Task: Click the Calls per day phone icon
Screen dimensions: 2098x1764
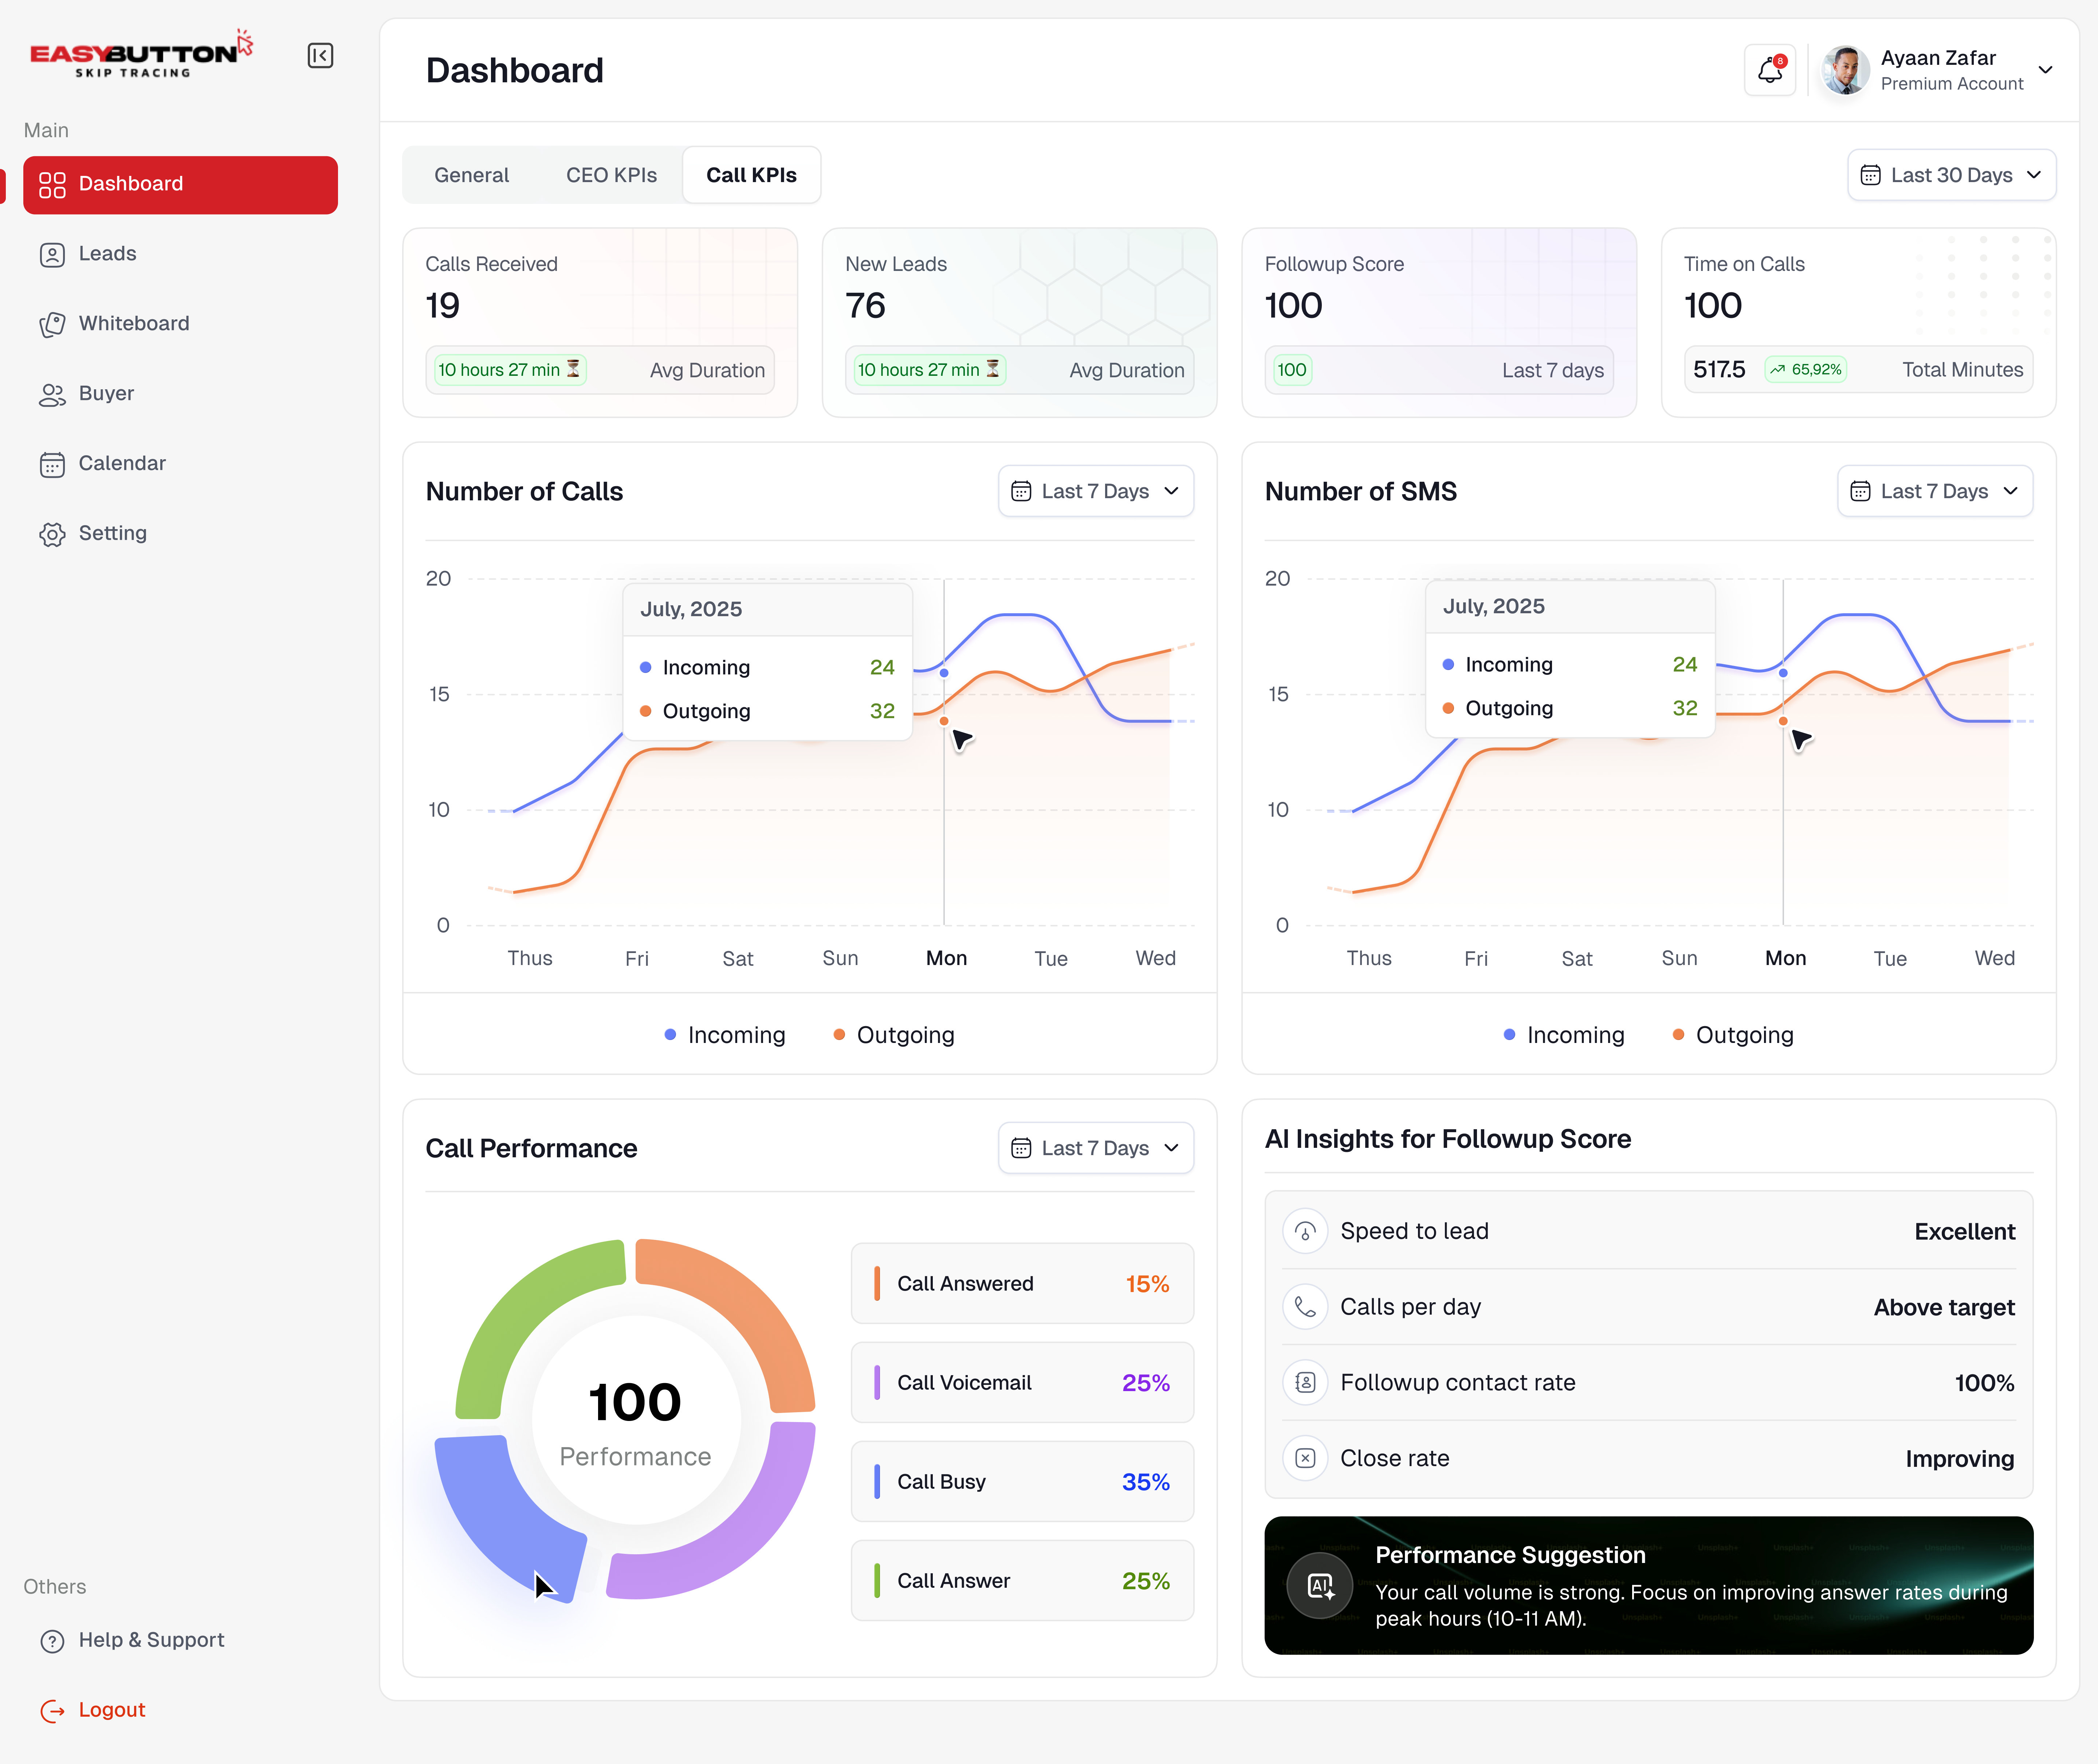Action: [1305, 1307]
